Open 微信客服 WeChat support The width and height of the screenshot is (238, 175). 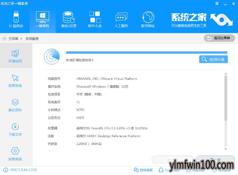tap(143, 170)
